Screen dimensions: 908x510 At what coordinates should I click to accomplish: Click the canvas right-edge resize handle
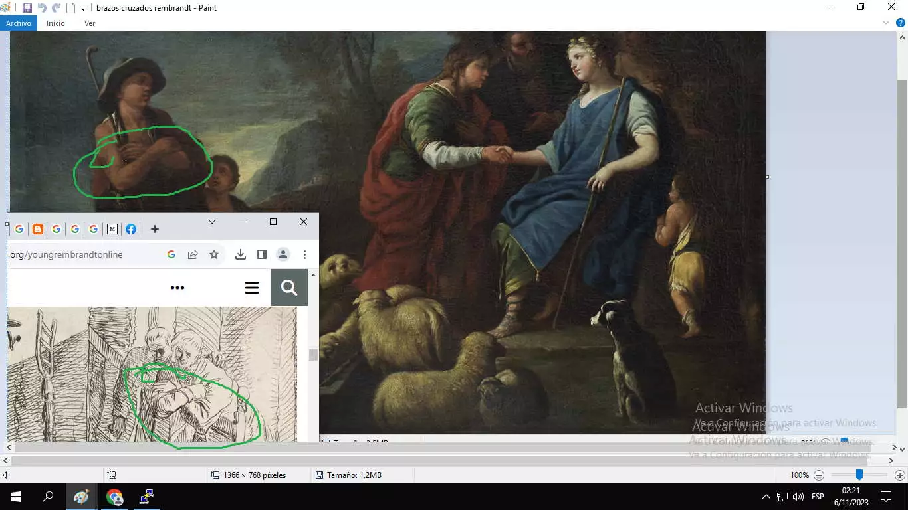coord(767,177)
